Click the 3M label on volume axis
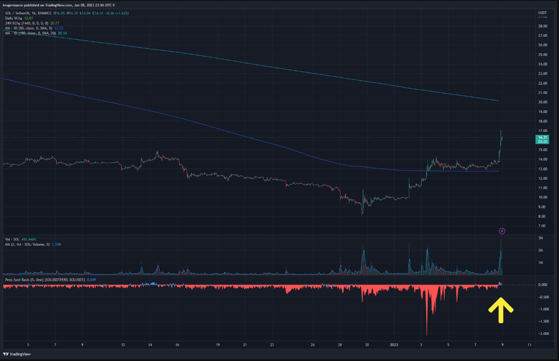 click(x=540, y=238)
